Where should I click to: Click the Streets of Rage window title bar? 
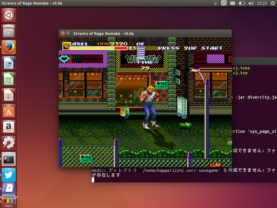tap(145, 34)
